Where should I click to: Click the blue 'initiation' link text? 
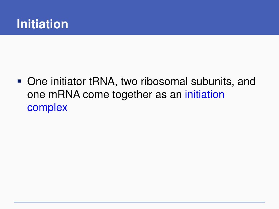click(205, 94)
